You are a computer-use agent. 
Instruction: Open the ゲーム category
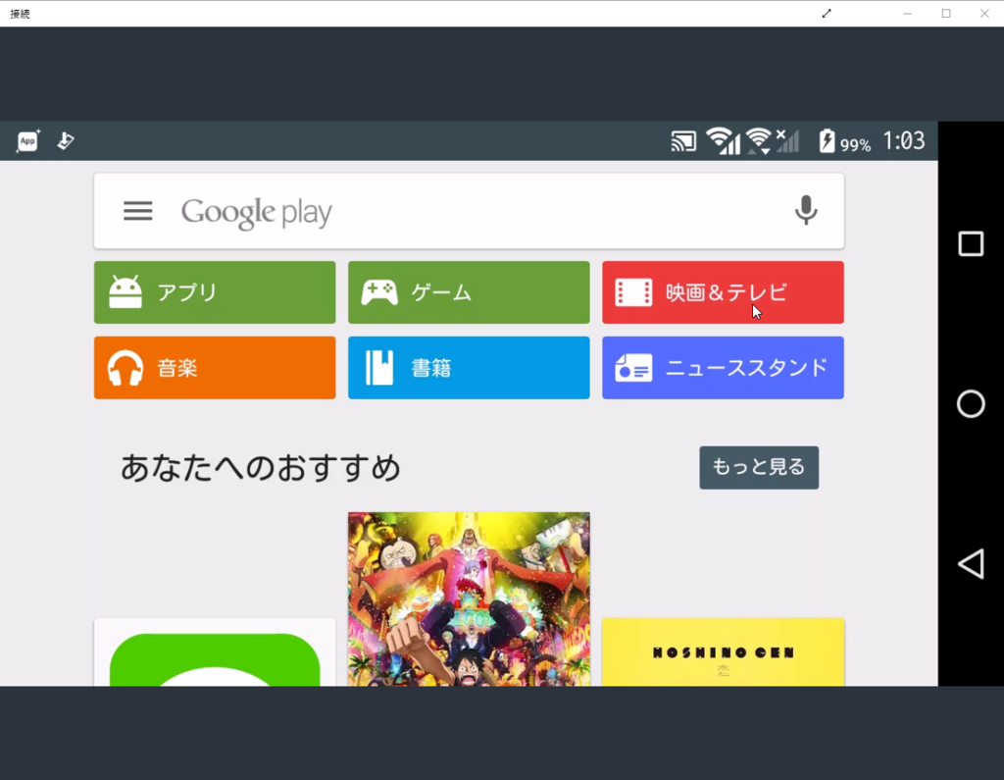point(469,292)
